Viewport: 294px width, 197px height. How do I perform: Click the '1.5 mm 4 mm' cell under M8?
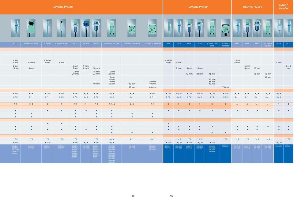click(x=168, y=61)
